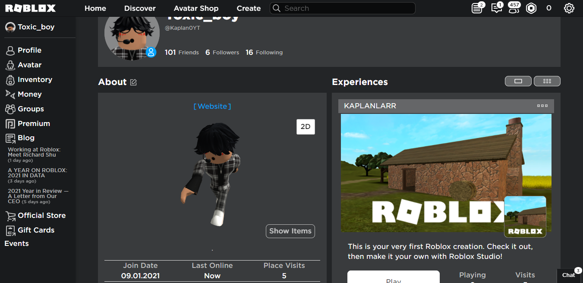
Task: Open the messages icon with badge 1
Action: [x=496, y=8]
